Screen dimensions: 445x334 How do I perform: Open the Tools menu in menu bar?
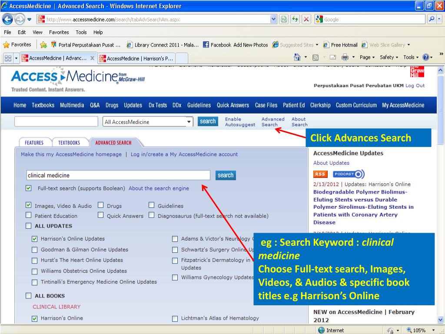pos(81,32)
